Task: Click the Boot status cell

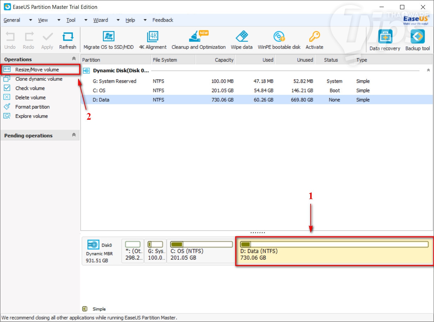Action: (335, 90)
